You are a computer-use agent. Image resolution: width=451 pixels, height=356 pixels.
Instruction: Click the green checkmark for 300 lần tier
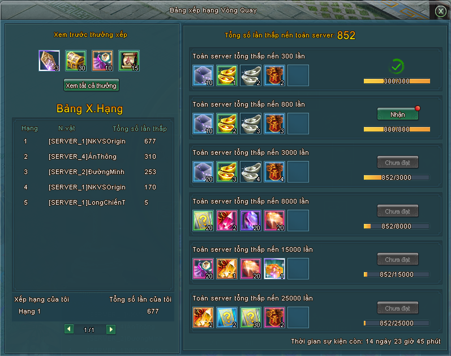pyautogui.click(x=397, y=67)
